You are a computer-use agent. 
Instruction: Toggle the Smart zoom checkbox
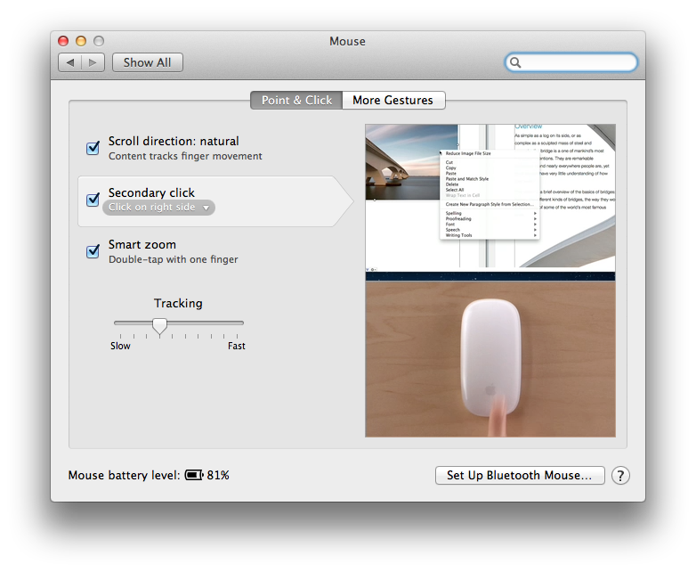point(93,251)
